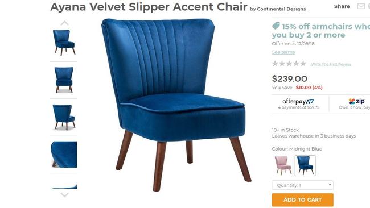Open the Quantity dropdown
The height and width of the screenshot is (208, 370).
(x=302, y=185)
